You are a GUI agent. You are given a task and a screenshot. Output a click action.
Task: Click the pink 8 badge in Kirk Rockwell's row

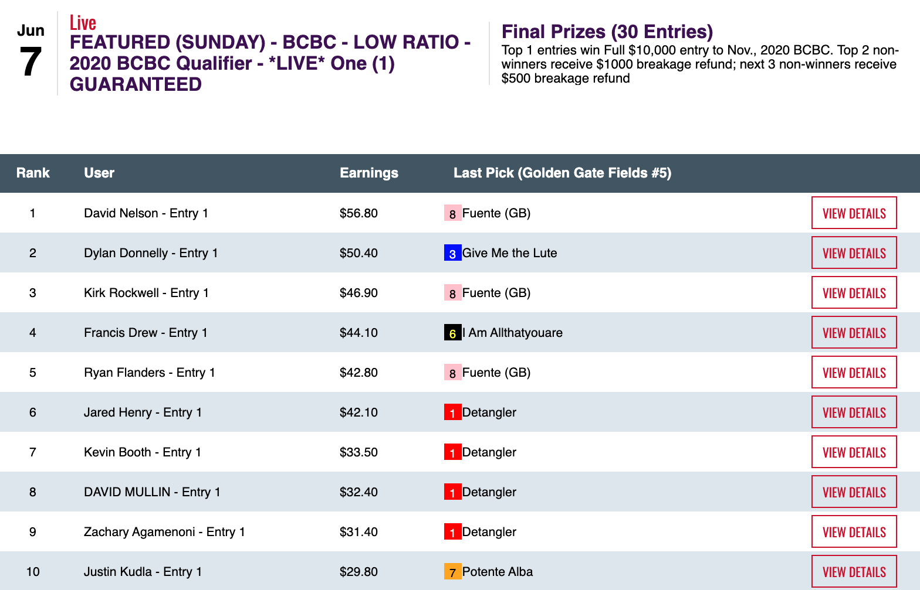tap(452, 293)
